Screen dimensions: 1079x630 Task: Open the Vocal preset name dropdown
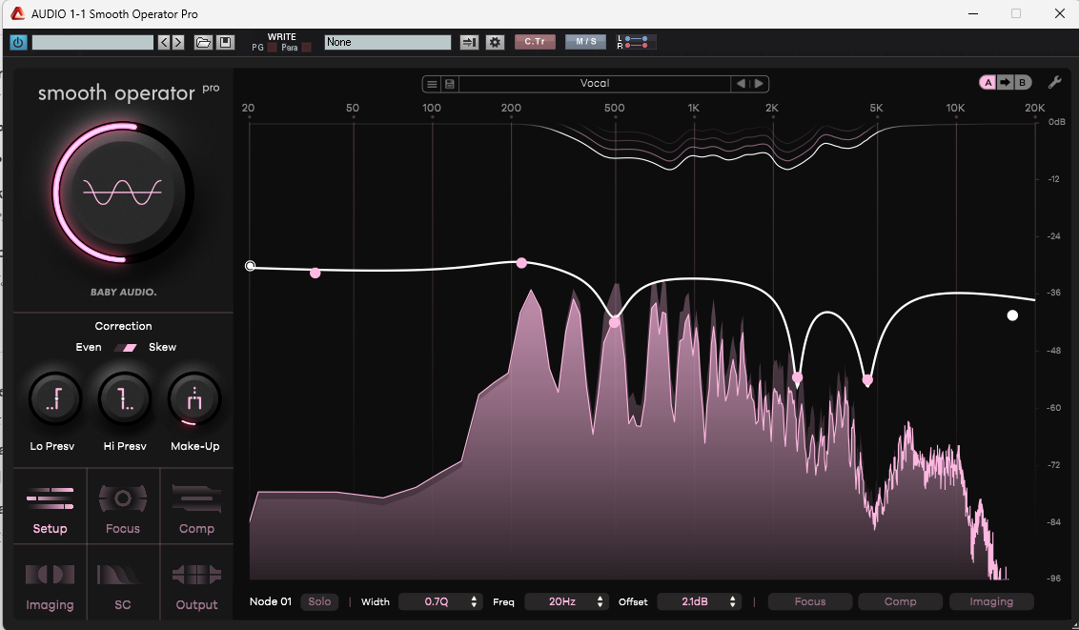click(x=595, y=83)
